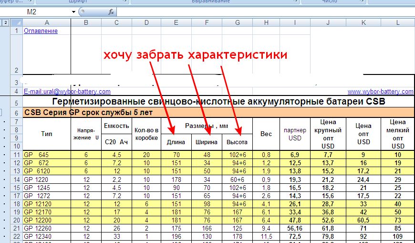Click the 'GP 1220' cell
The image size is (415, 243).
pyautogui.click(x=47, y=180)
